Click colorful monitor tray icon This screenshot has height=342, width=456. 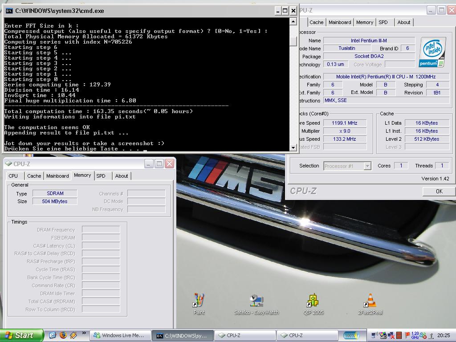383,335
